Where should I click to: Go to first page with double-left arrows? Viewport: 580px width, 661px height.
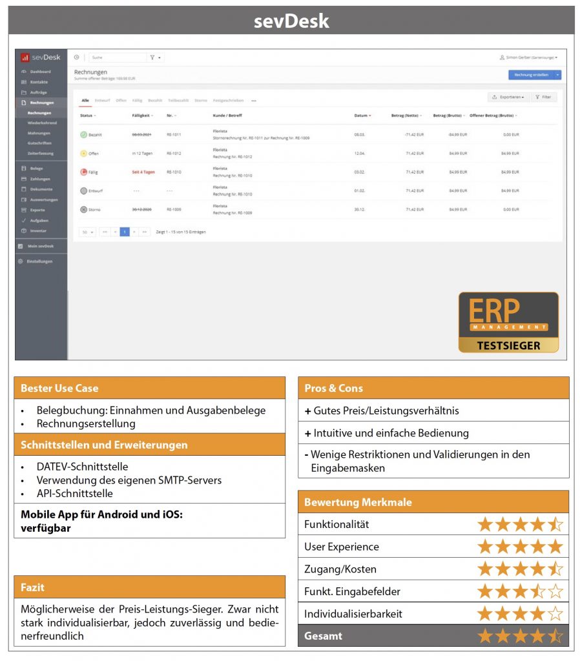tap(105, 232)
